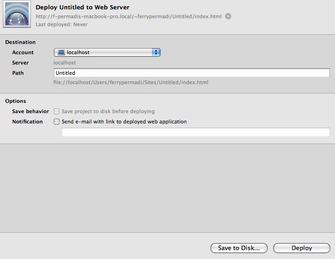Click the file://localhost path text

point(131,82)
